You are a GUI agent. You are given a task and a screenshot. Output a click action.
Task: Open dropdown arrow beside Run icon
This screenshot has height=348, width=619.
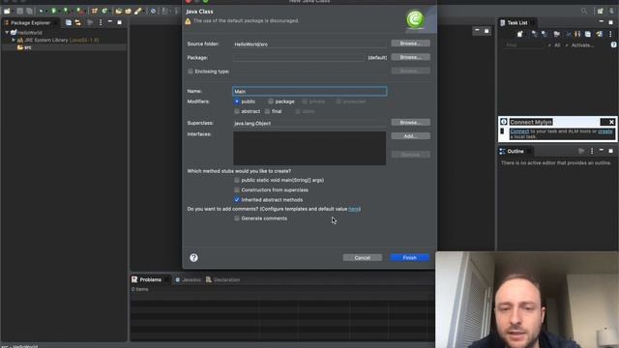pyautogui.click(x=60, y=11)
